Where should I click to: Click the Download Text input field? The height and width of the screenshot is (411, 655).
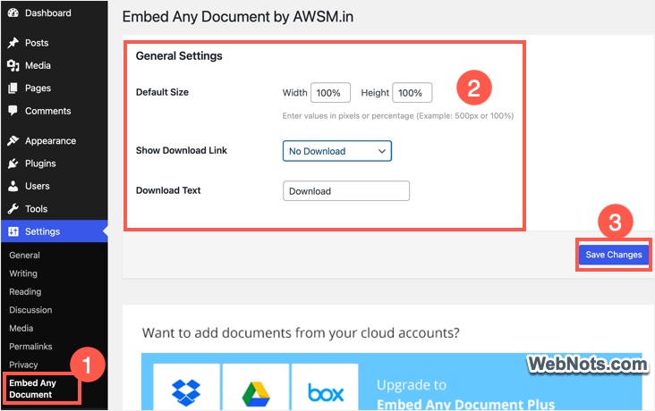346,191
